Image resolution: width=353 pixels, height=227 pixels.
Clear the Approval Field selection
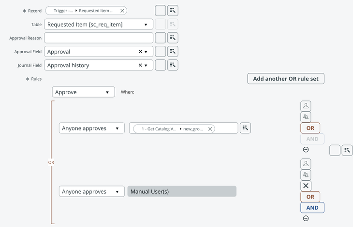tap(140, 51)
